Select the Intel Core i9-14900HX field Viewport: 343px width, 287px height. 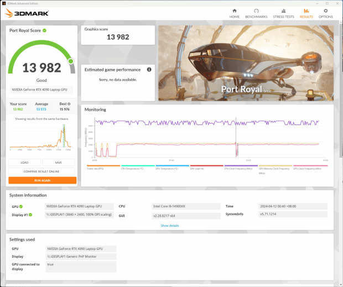186,206
